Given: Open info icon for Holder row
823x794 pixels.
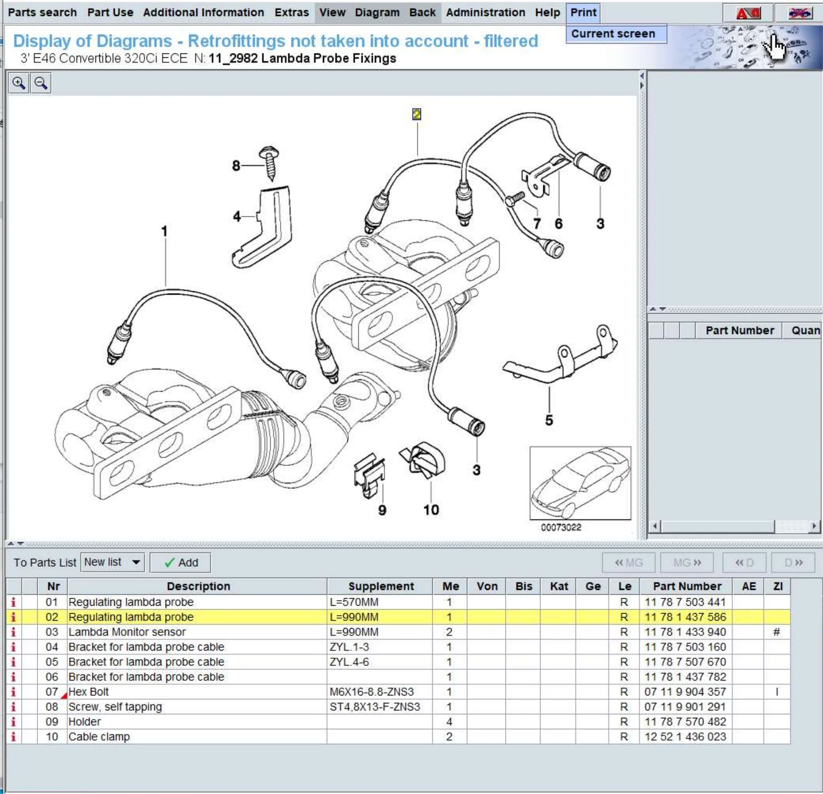Looking at the screenshot, I should coord(14,721).
